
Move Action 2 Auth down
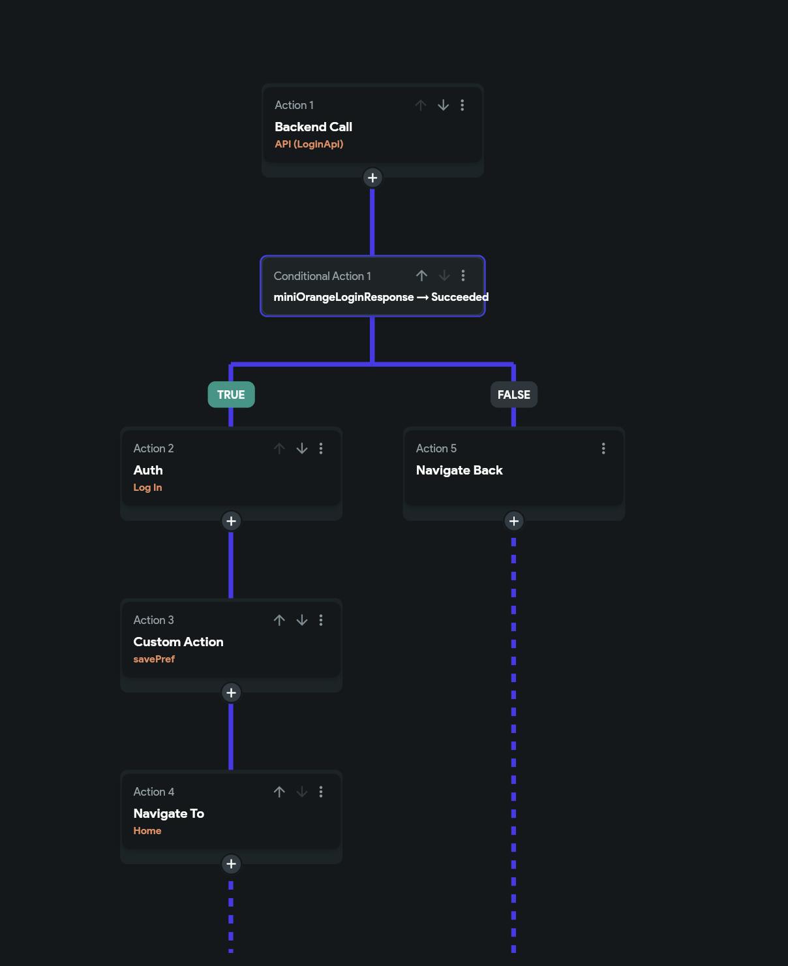(x=302, y=448)
